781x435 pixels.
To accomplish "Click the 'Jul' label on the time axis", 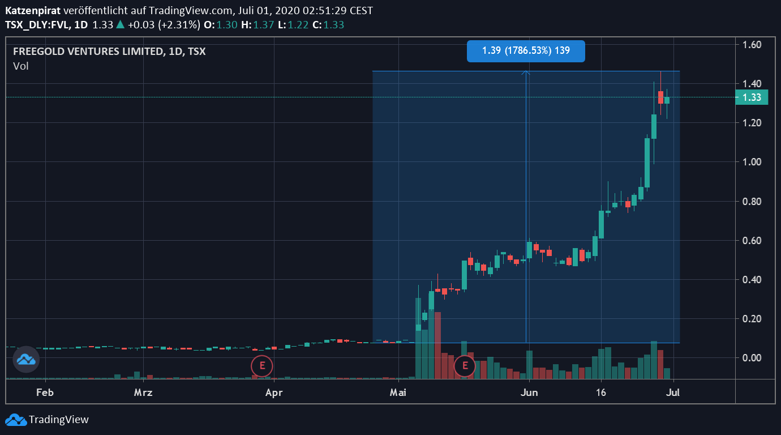I will point(673,392).
